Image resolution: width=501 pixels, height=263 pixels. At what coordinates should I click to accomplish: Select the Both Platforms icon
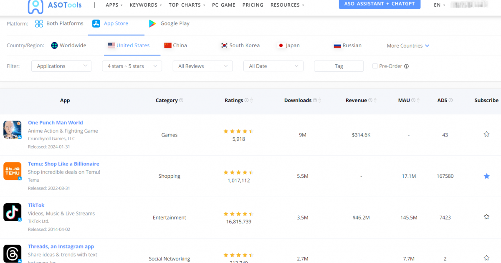point(38,23)
